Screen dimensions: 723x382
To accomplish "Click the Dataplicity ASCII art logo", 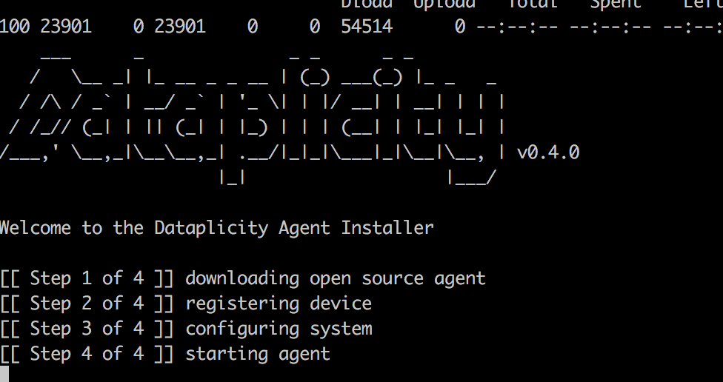I will [252, 115].
